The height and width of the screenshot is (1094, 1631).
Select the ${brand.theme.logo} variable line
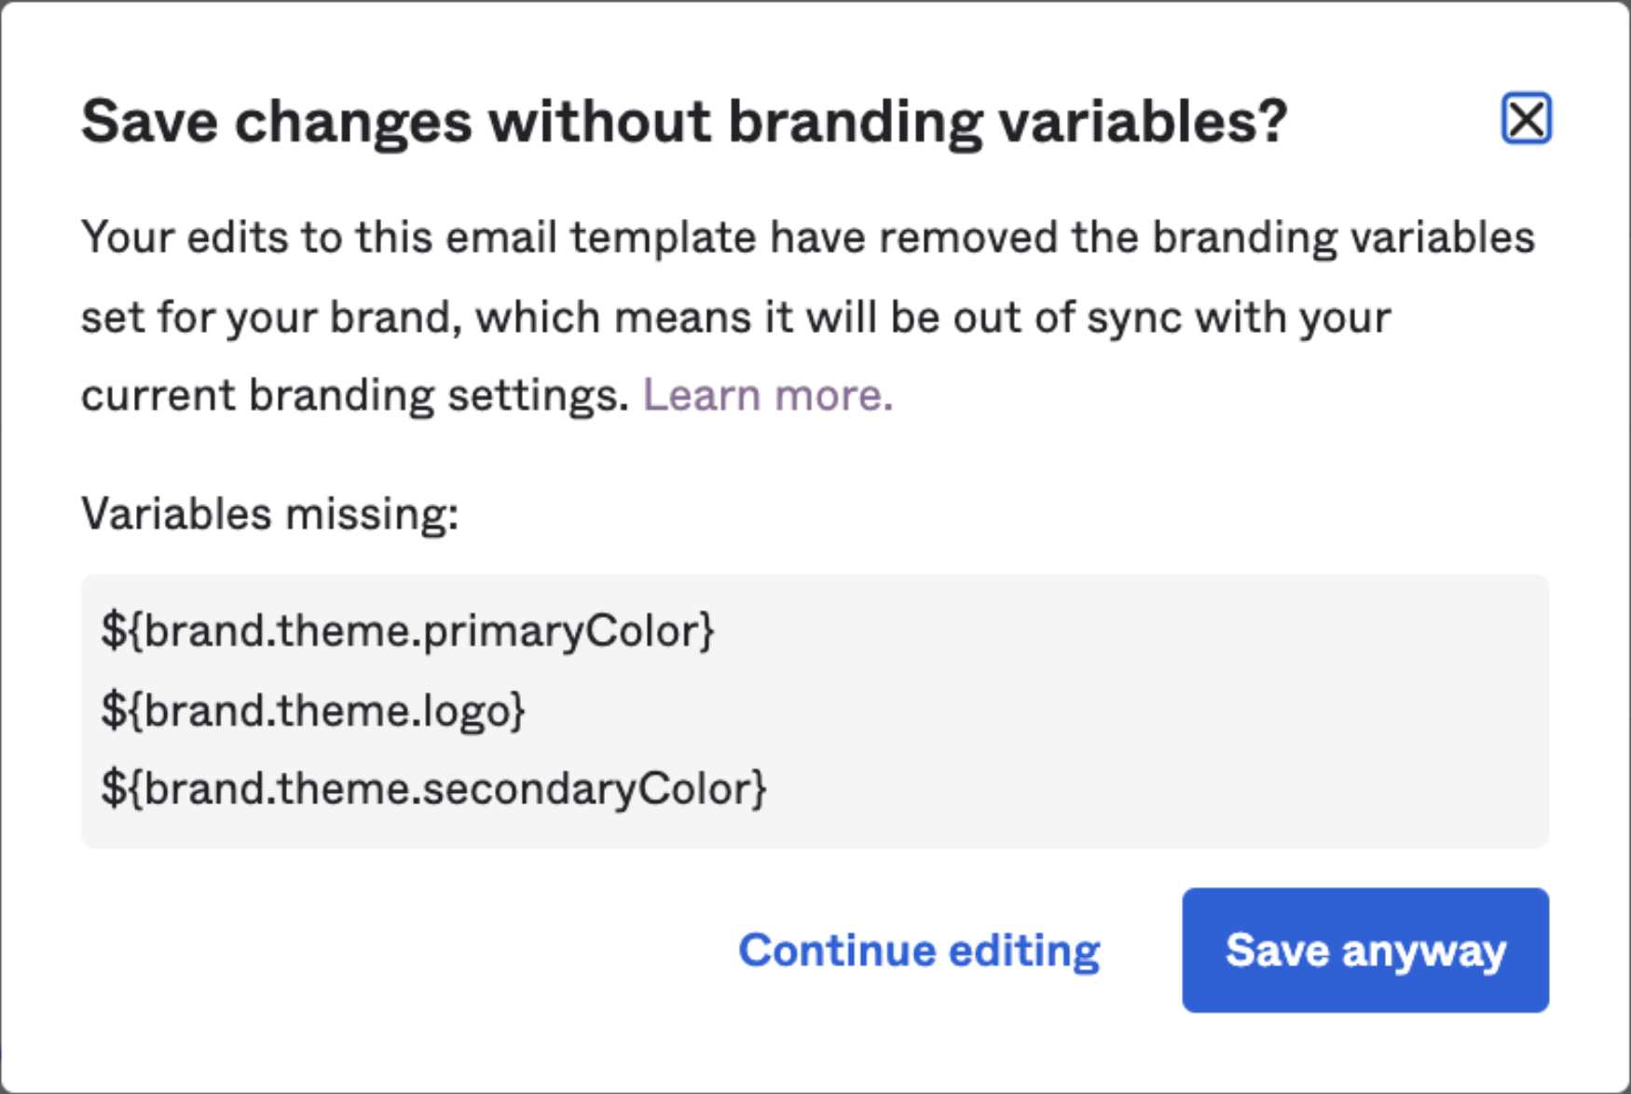[x=313, y=710]
